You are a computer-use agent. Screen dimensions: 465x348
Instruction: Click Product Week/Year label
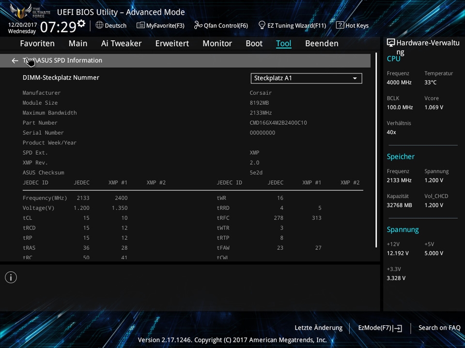[x=49, y=143]
